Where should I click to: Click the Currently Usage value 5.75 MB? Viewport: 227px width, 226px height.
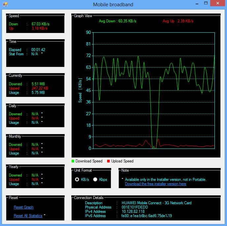coord(38,93)
